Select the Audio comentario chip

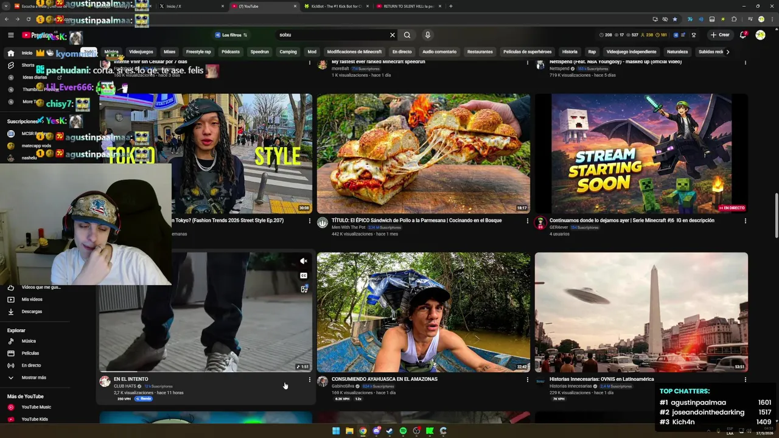click(439, 52)
